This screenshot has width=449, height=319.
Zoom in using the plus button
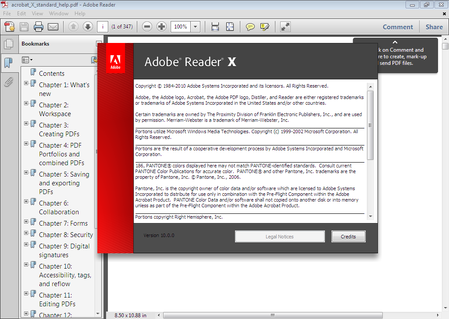pos(161,27)
